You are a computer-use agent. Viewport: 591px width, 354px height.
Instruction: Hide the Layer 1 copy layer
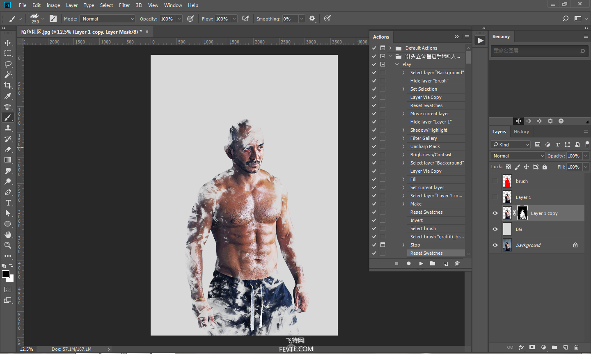[495, 213]
